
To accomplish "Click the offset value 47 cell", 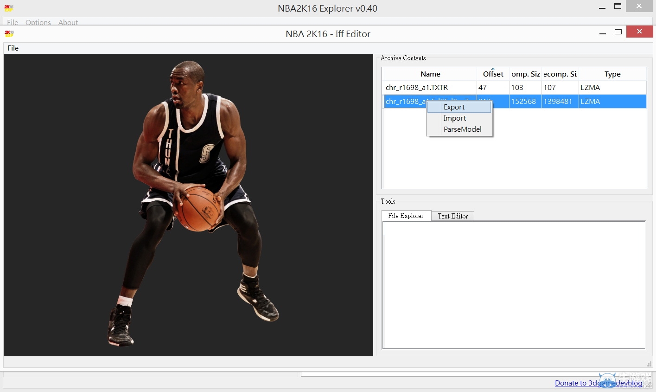I will click(x=493, y=88).
